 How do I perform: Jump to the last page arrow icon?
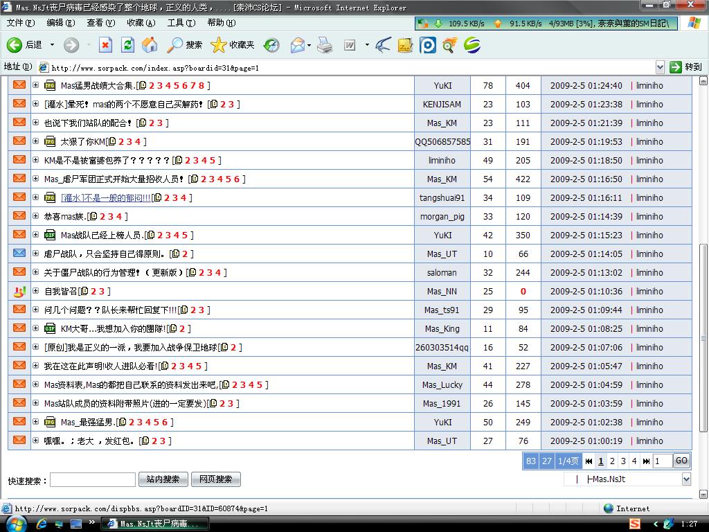(646, 461)
